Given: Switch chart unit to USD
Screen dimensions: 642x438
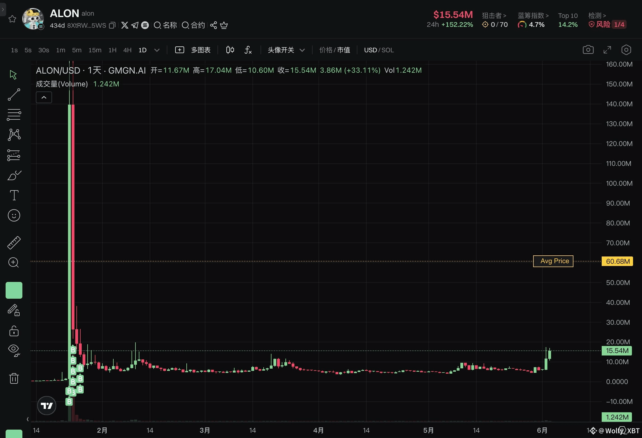Looking at the screenshot, I should point(371,50).
